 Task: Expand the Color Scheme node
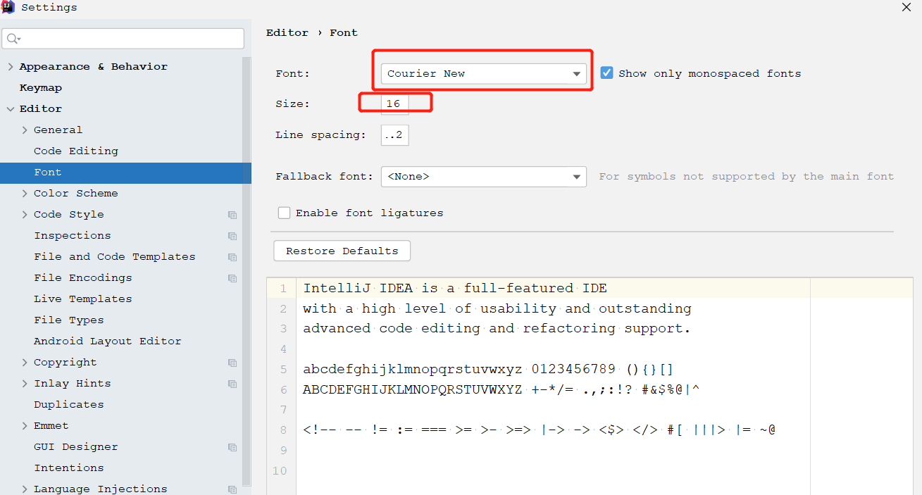coord(25,194)
